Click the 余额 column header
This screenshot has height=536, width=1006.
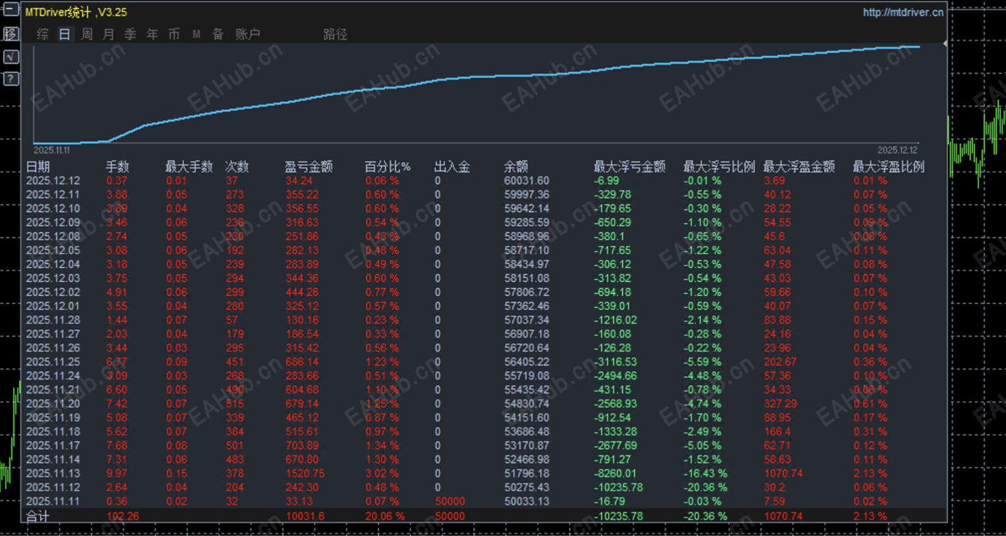click(x=516, y=167)
